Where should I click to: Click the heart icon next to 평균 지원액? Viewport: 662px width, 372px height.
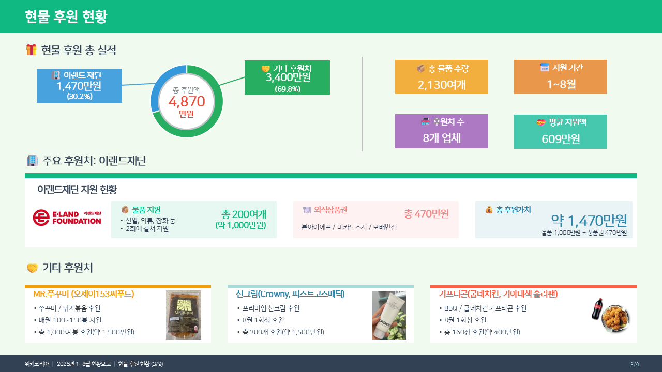(541, 122)
